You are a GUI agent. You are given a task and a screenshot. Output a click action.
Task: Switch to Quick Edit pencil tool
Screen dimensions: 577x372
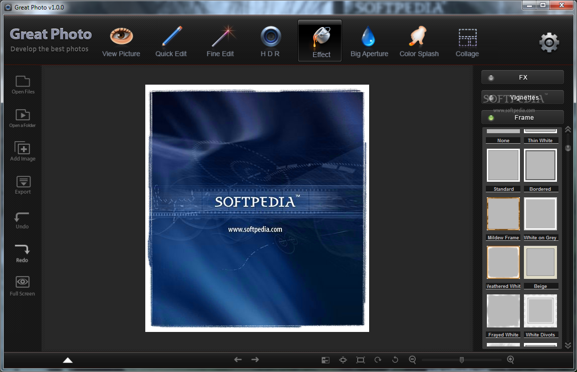point(171,42)
